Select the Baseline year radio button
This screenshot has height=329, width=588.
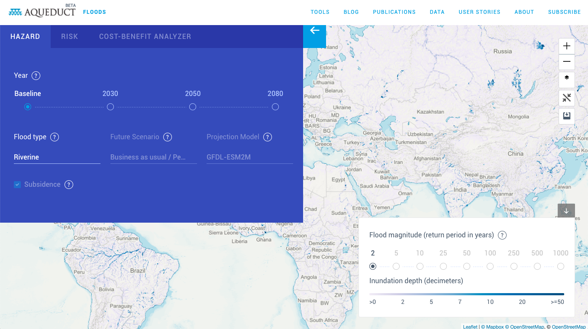(28, 107)
